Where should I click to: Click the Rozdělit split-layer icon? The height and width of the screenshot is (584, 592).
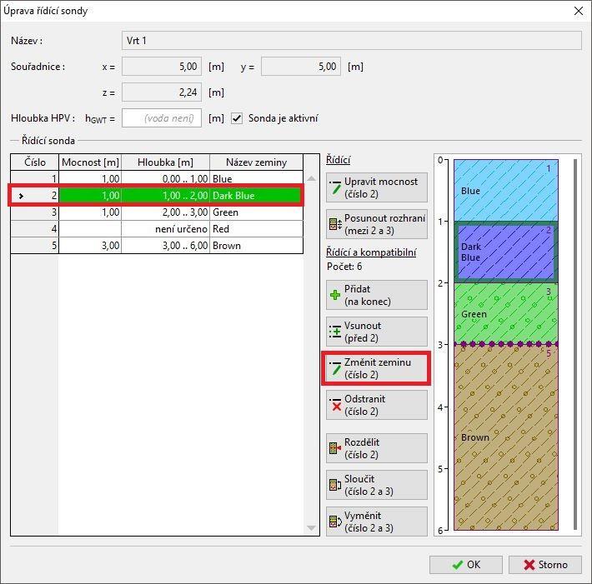(x=335, y=448)
